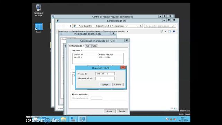Viewport: 222px width, 125px height.
Task: Close the Configuración avanzada de TCP/IP window
Action: point(127,40)
